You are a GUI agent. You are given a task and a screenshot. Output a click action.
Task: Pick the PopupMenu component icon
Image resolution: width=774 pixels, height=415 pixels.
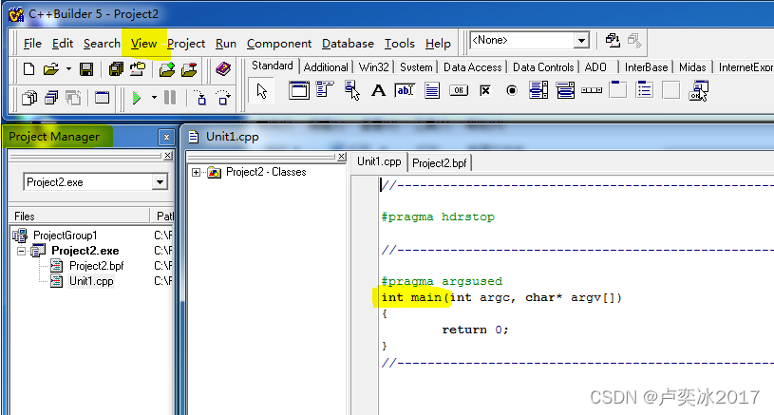pos(352,91)
